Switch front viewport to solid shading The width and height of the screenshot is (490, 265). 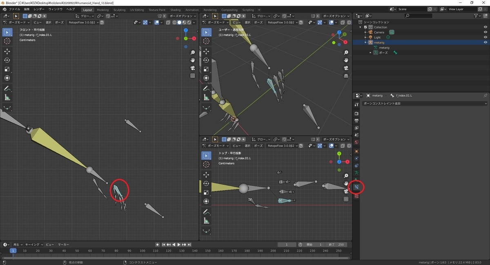point(179,22)
